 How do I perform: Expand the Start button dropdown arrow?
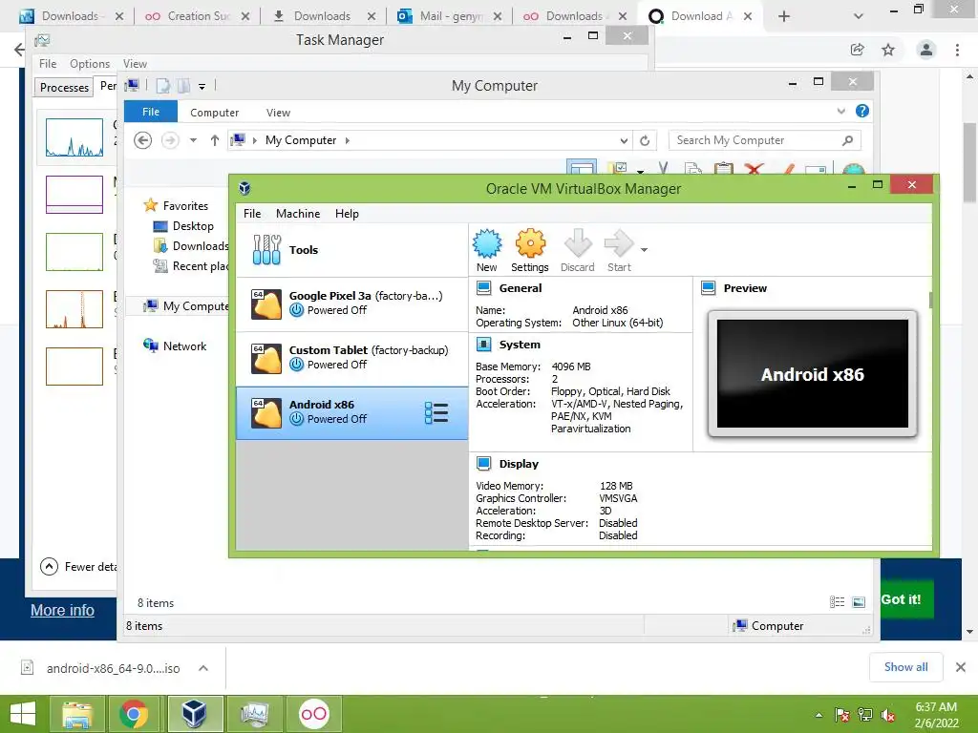[645, 250]
